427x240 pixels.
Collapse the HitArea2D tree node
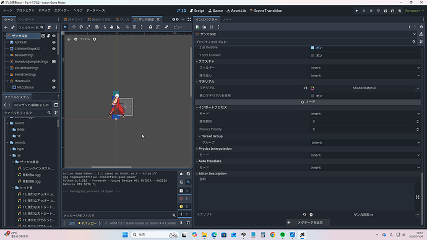(7, 81)
